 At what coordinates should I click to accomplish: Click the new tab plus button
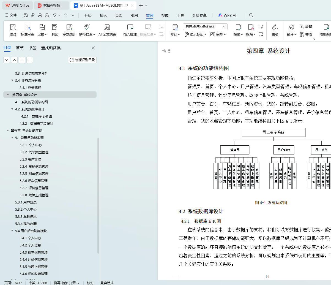click(141, 6)
